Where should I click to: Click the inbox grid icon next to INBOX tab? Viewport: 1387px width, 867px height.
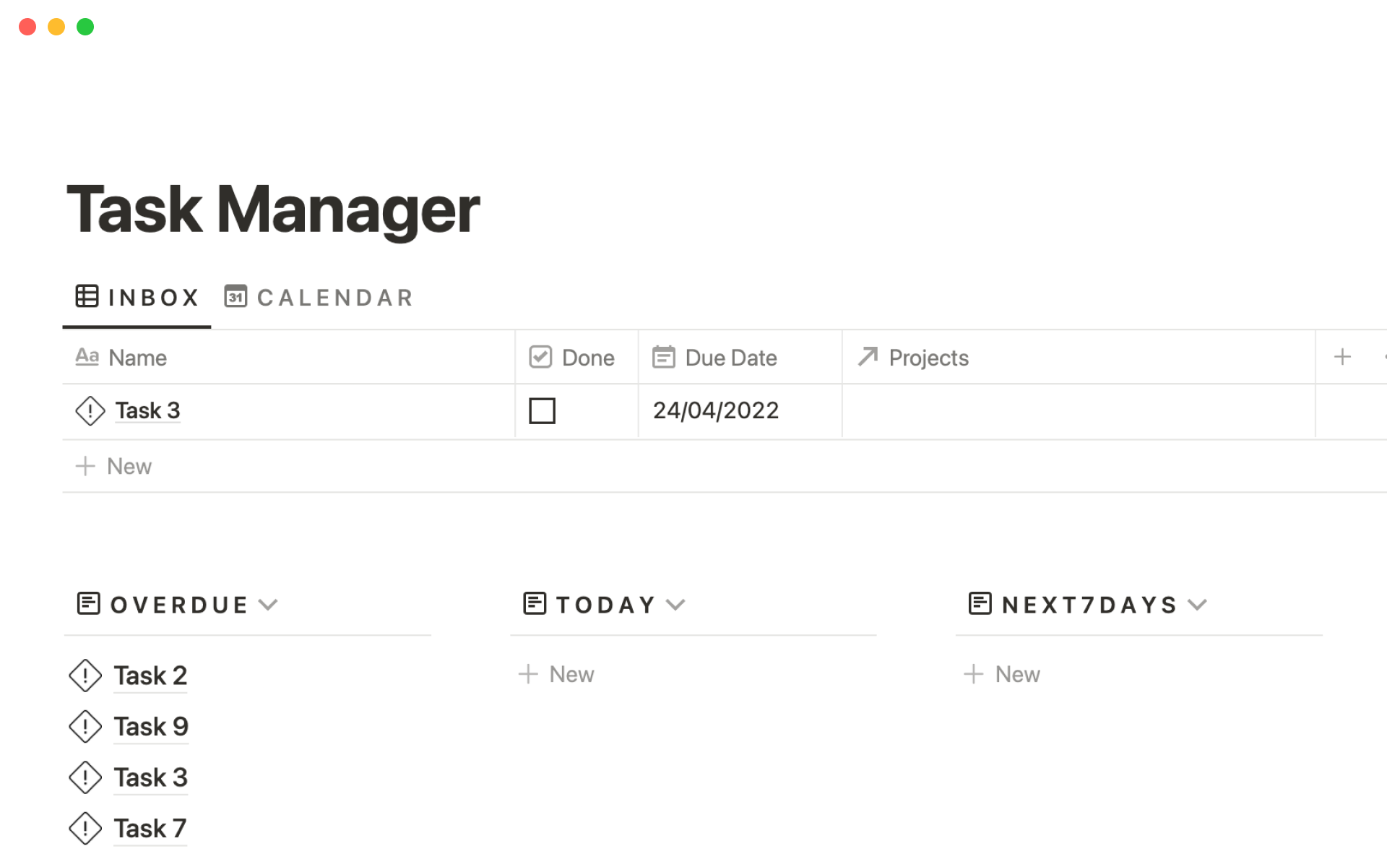(x=87, y=296)
